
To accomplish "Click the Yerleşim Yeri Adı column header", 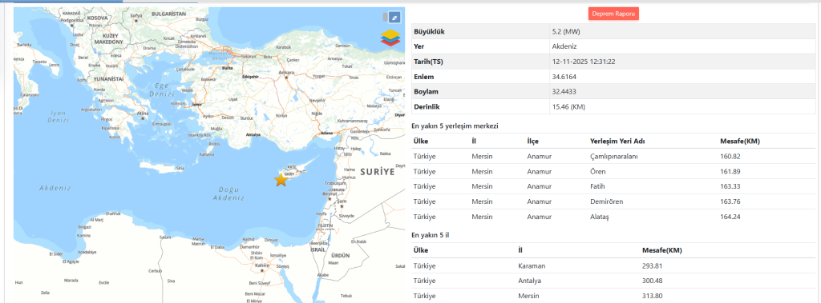I will [617, 141].
